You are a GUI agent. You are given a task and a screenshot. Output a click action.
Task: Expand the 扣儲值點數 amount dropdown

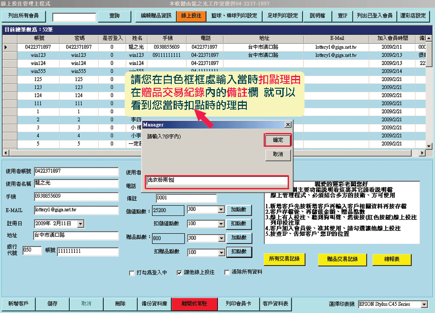pyautogui.click(x=221, y=224)
